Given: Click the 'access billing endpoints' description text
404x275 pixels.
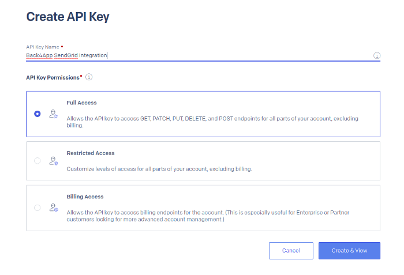Looking at the screenshot, I should pos(208,216).
